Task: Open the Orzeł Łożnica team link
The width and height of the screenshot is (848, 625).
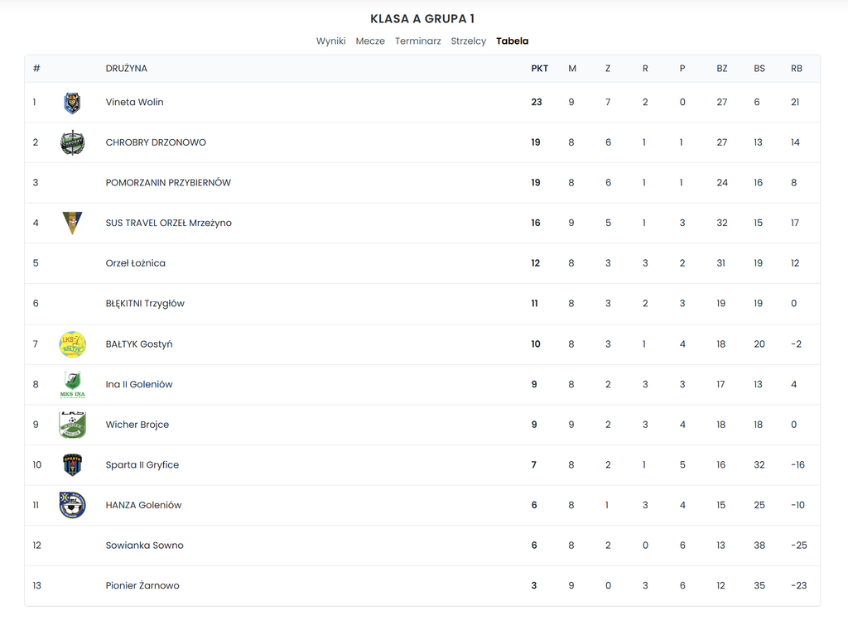Action: pyautogui.click(x=135, y=263)
